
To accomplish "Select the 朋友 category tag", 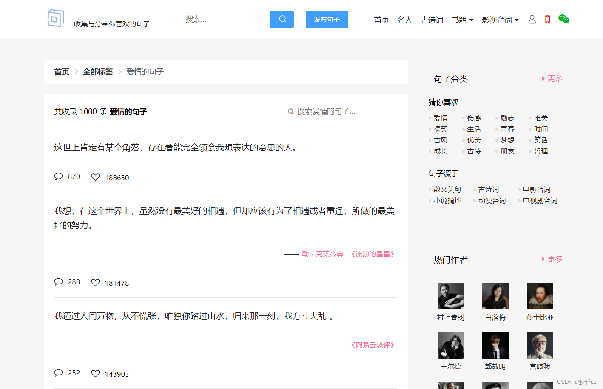I will pyautogui.click(x=507, y=151).
